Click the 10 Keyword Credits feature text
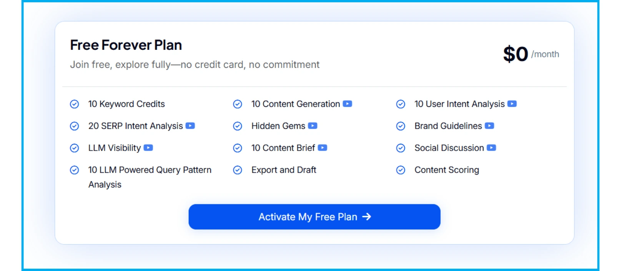617x271 pixels. 126,104
